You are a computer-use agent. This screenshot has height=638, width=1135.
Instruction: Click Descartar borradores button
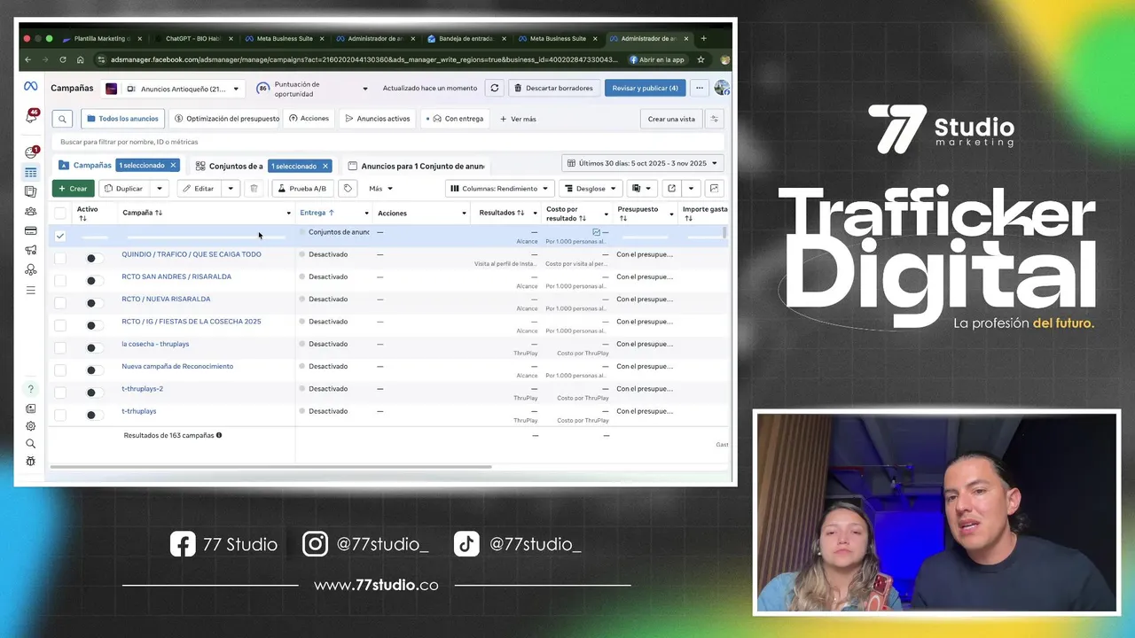(x=553, y=89)
